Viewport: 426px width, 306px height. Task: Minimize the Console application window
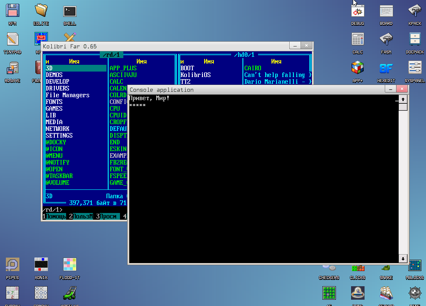pos(391,89)
